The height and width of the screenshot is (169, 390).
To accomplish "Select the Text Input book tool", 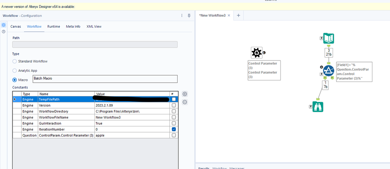I will [329, 38].
